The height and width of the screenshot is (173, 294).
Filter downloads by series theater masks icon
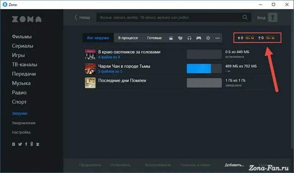click(180, 38)
